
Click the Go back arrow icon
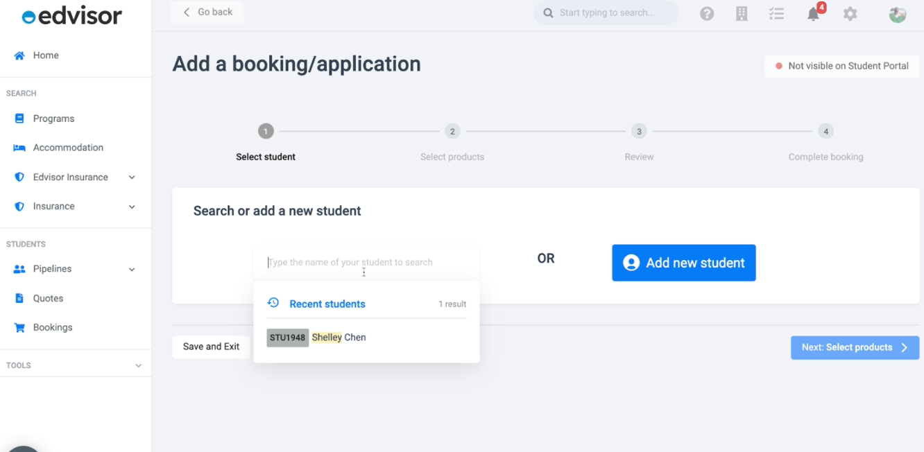pos(186,12)
